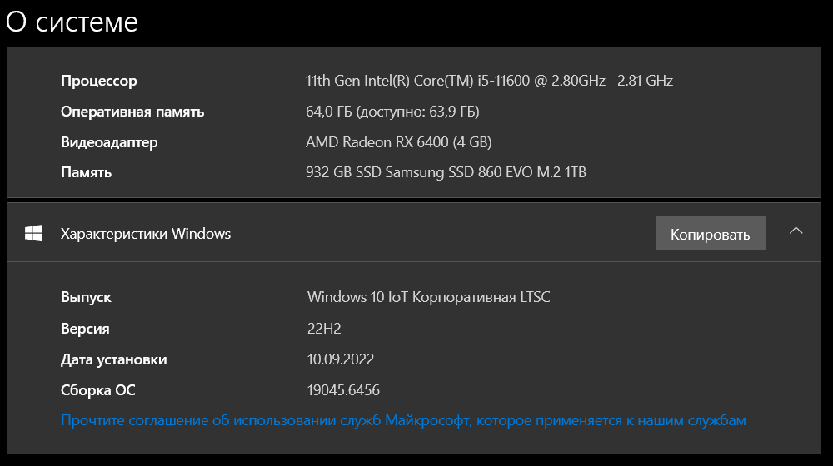This screenshot has height=466, width=833.
Task: Click the 19045.6456 OS build number
Action: (x=343, y=390)
